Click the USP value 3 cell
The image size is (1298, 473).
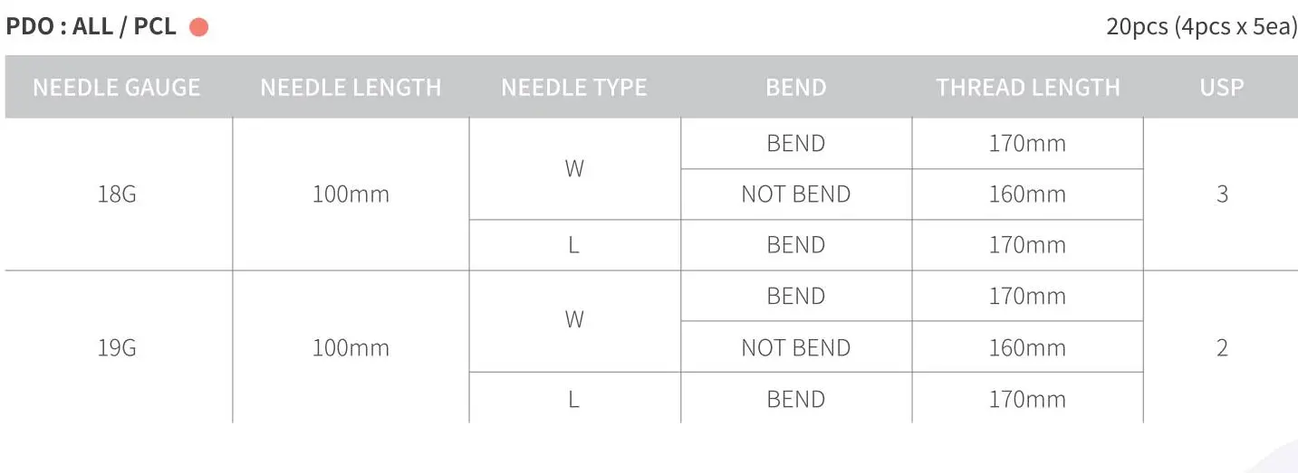[1221, 194]
